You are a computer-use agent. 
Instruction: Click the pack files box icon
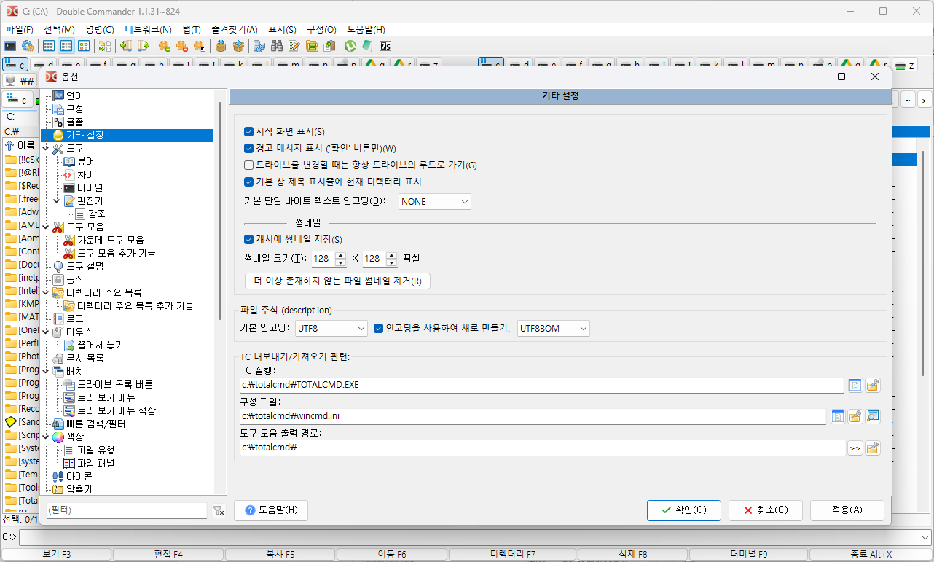[220, 46]
